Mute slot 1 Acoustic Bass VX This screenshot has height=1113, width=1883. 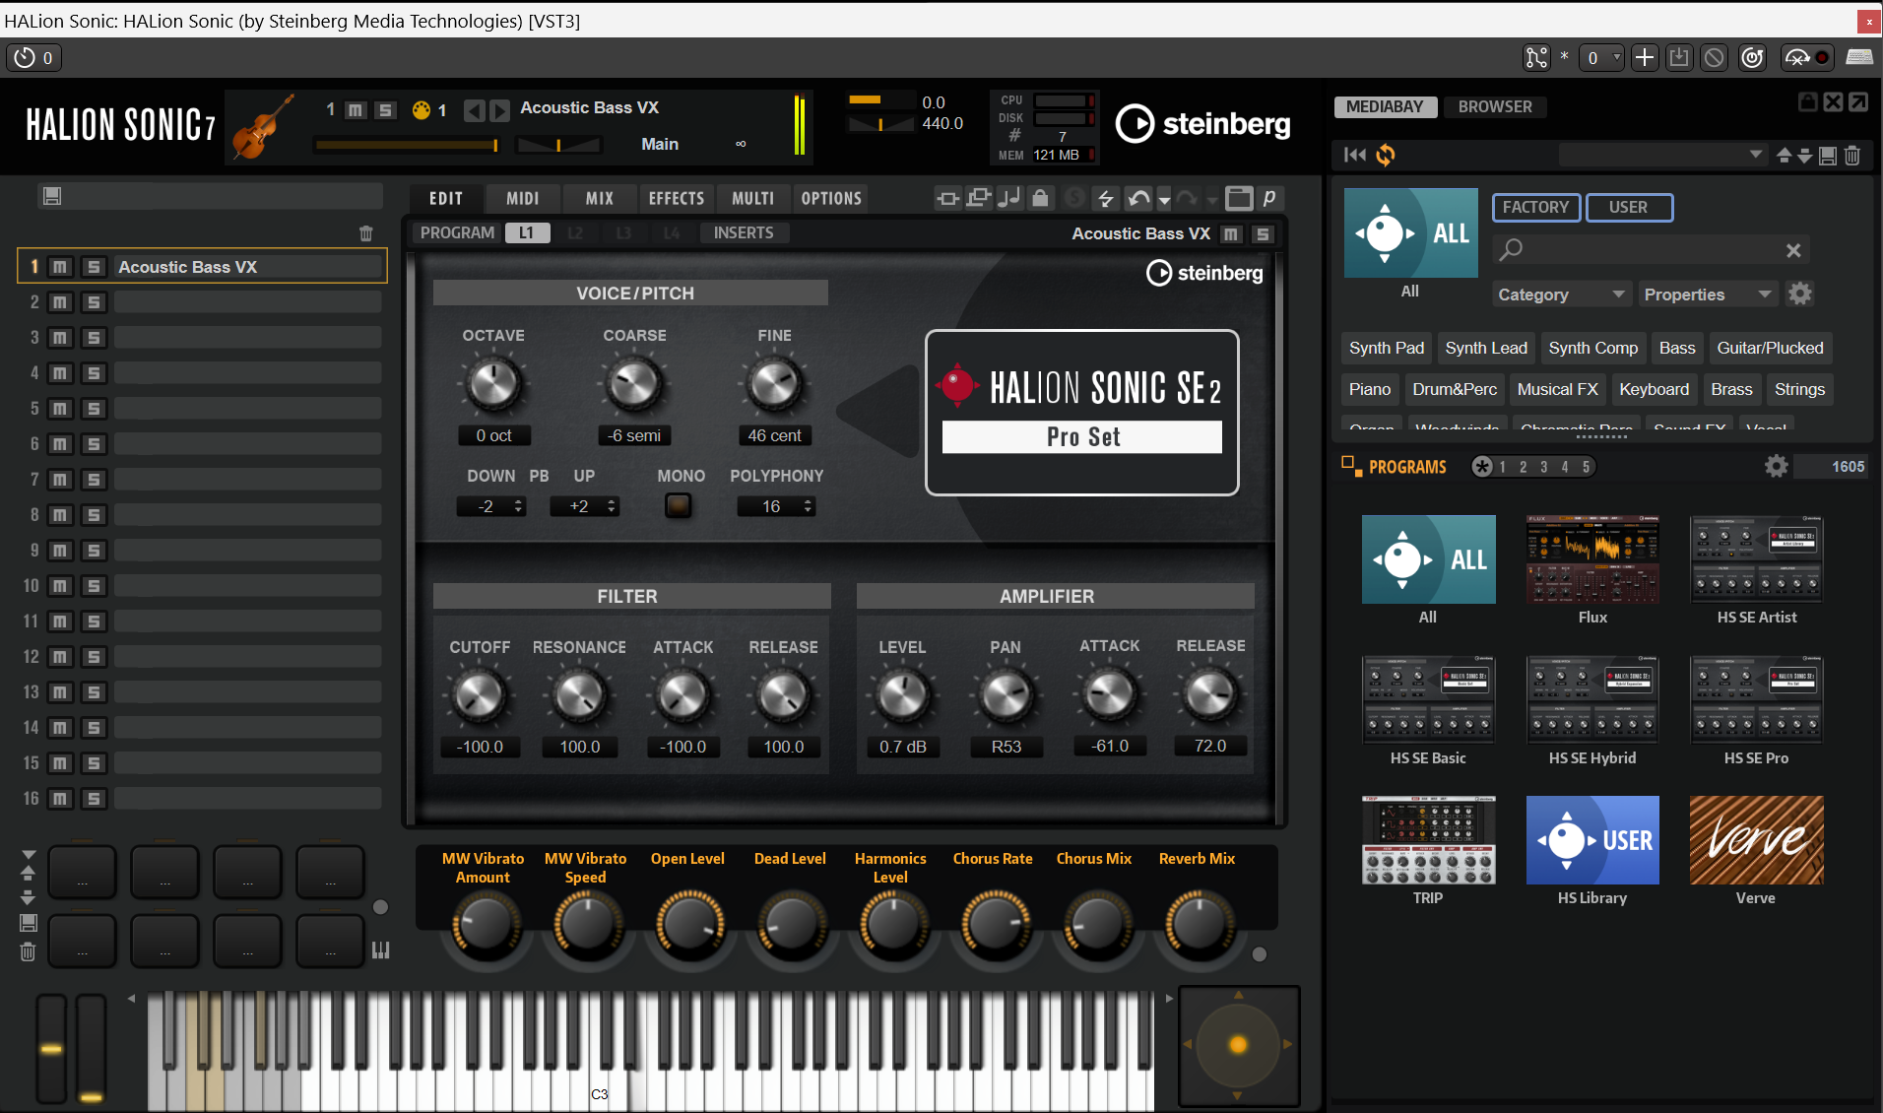pos(60,267)
